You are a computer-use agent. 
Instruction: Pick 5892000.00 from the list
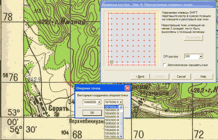click(x=112, y=120)
